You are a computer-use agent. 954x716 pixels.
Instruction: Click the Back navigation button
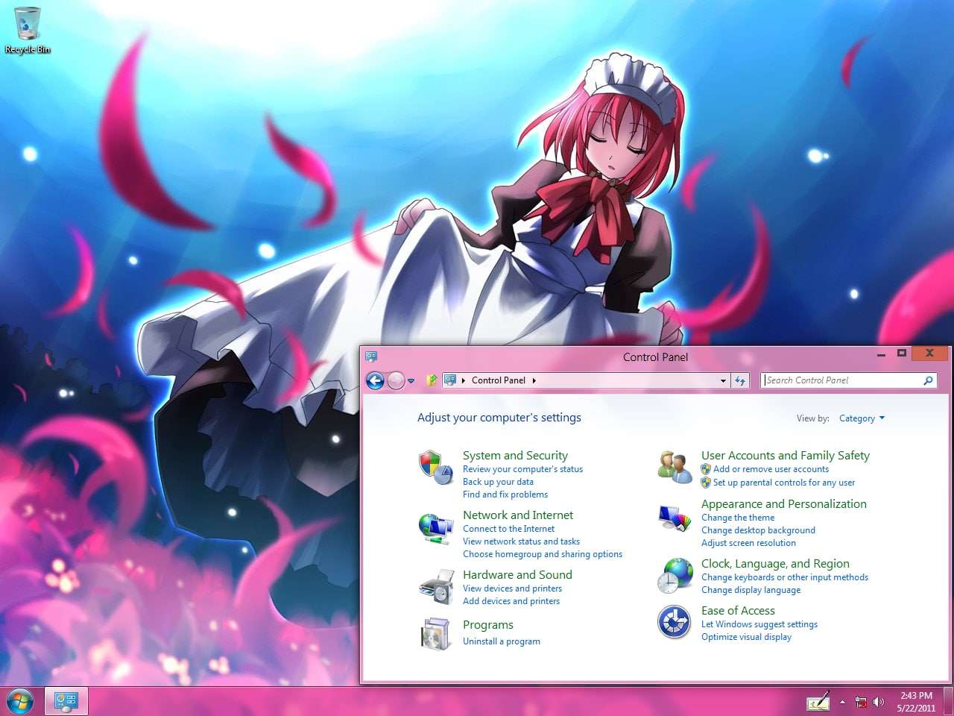375,381
